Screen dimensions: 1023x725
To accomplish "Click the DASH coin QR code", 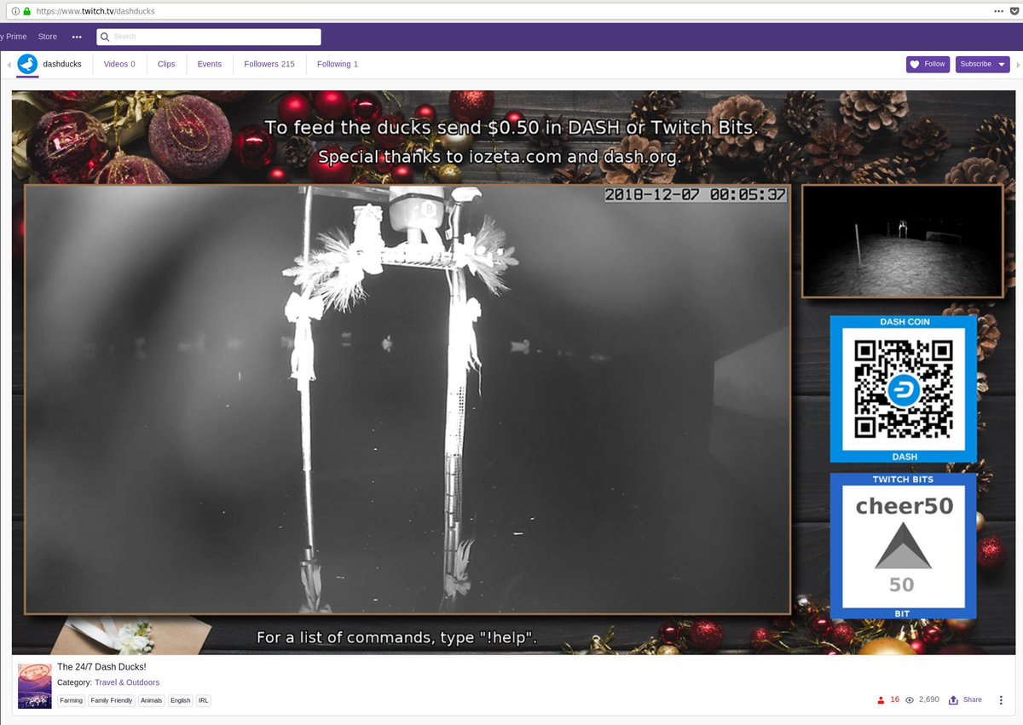I will tap(904, 389).
